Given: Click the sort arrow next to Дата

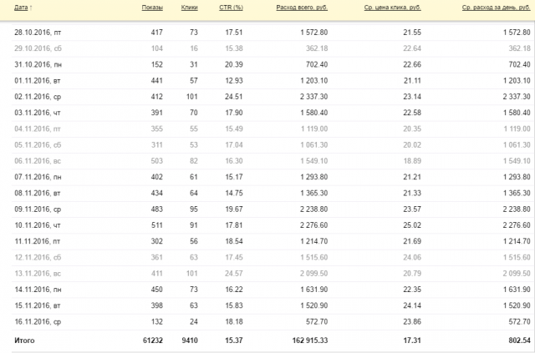Looking at the screenshot, I should [x=31, y=8].
